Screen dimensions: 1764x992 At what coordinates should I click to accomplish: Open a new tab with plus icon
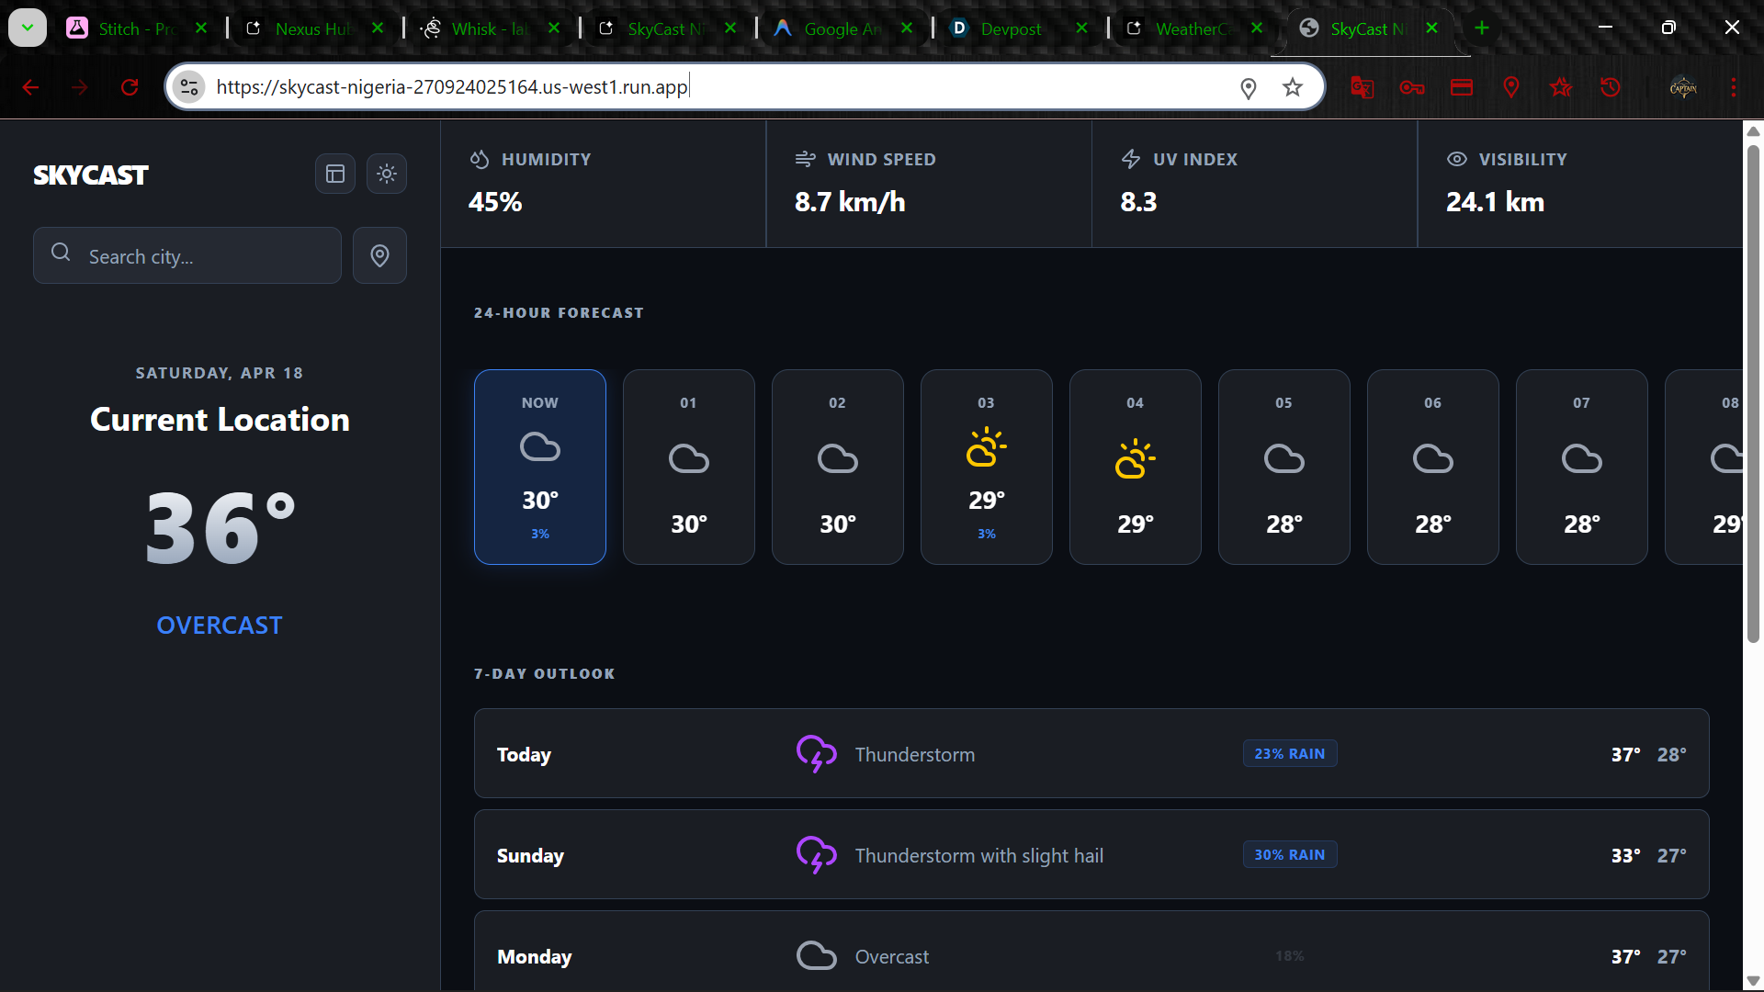[1481, 28]
